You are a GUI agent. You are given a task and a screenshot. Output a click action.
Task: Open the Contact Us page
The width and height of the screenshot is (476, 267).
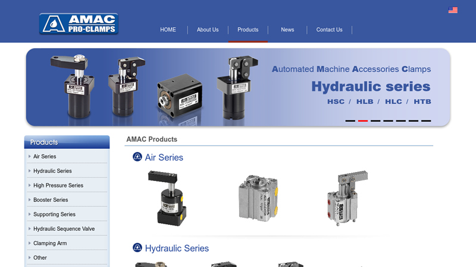click(x=329, y=30)
